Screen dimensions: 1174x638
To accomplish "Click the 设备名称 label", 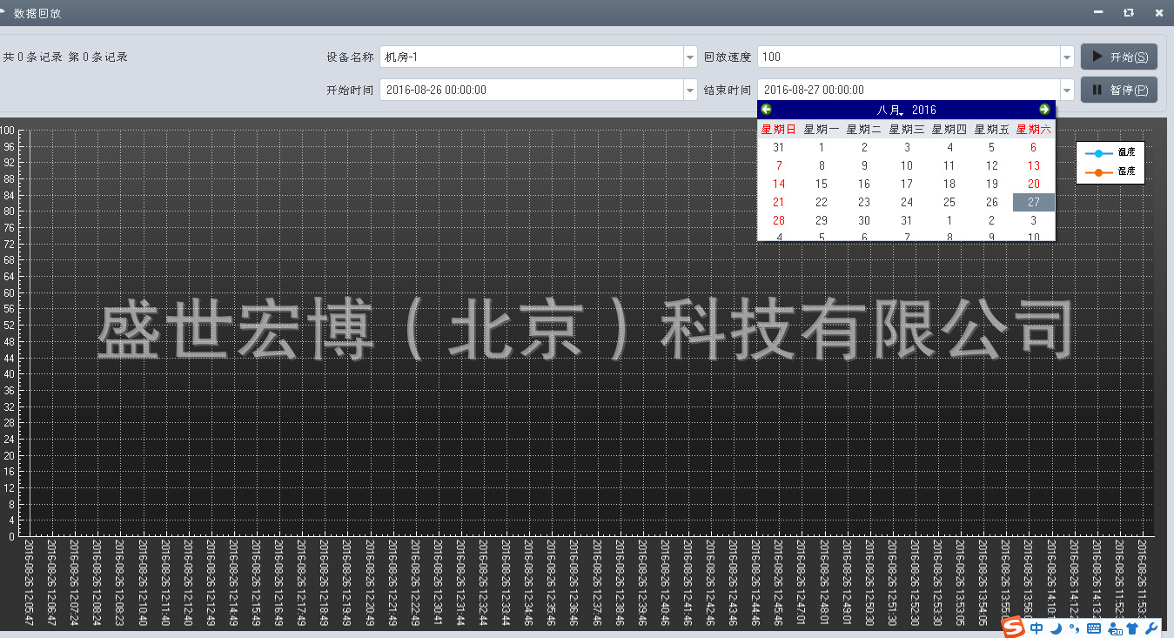I will (x=350, y=57).
